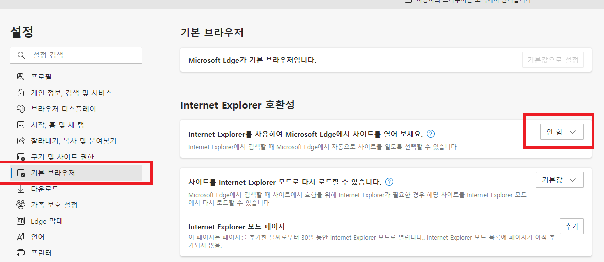Click the Internet Explorer 호환성 heading

237,105
